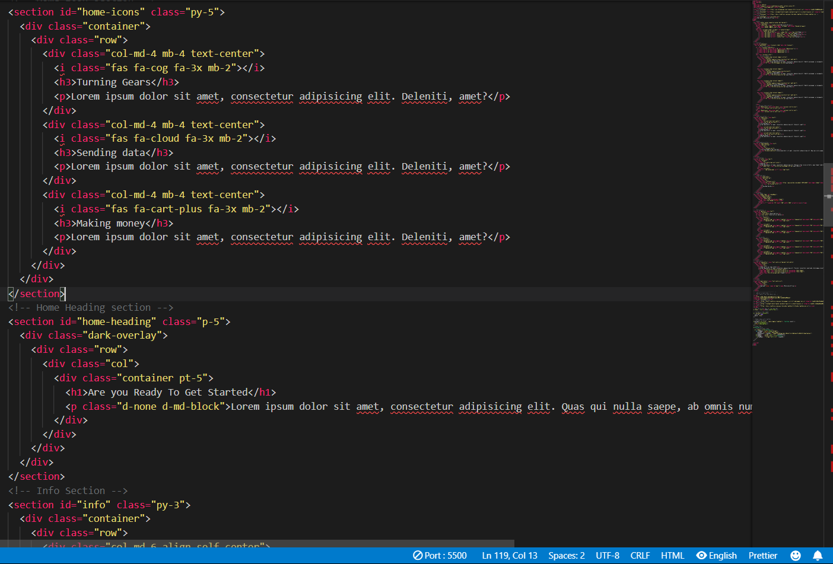Change the HTML language mode
This screenshot has height=564, width=833.
pyautogui.click(x=672, y=556)
